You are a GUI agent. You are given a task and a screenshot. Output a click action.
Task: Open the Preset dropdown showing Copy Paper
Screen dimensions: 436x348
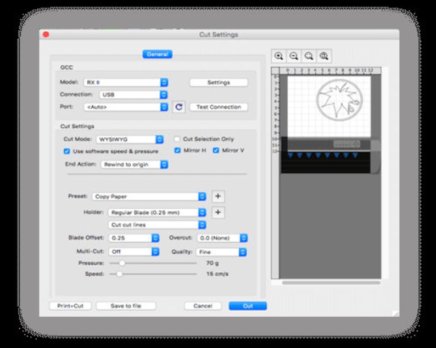149,197
